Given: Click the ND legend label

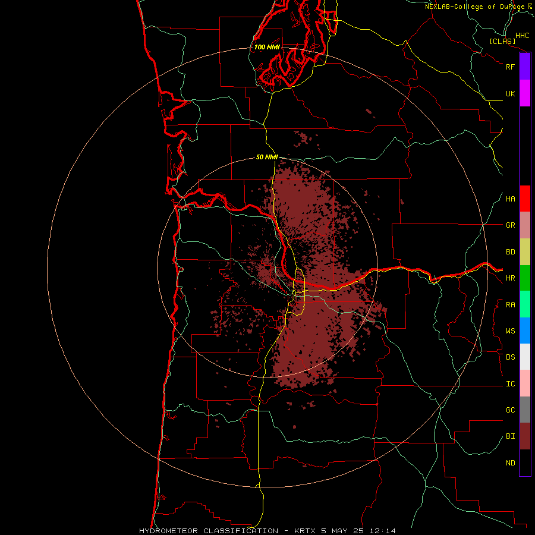Looking at the screenshot, I should pos(511,463).
